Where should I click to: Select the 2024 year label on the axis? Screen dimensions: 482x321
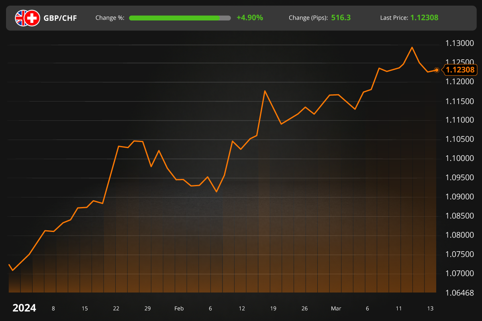[24, 308]
